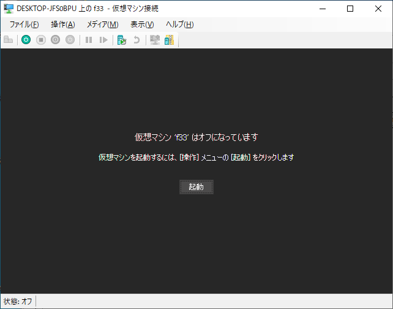Click the Ctrl+Alt+Del toolbar icon

(x=9, y=40)
